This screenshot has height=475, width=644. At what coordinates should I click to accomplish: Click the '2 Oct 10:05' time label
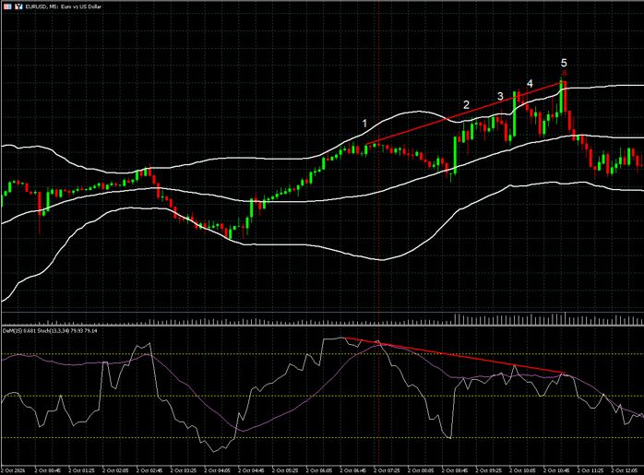[523, 470]
